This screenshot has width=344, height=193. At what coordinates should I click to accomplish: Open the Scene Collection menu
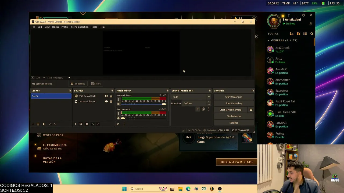point(80,27)
